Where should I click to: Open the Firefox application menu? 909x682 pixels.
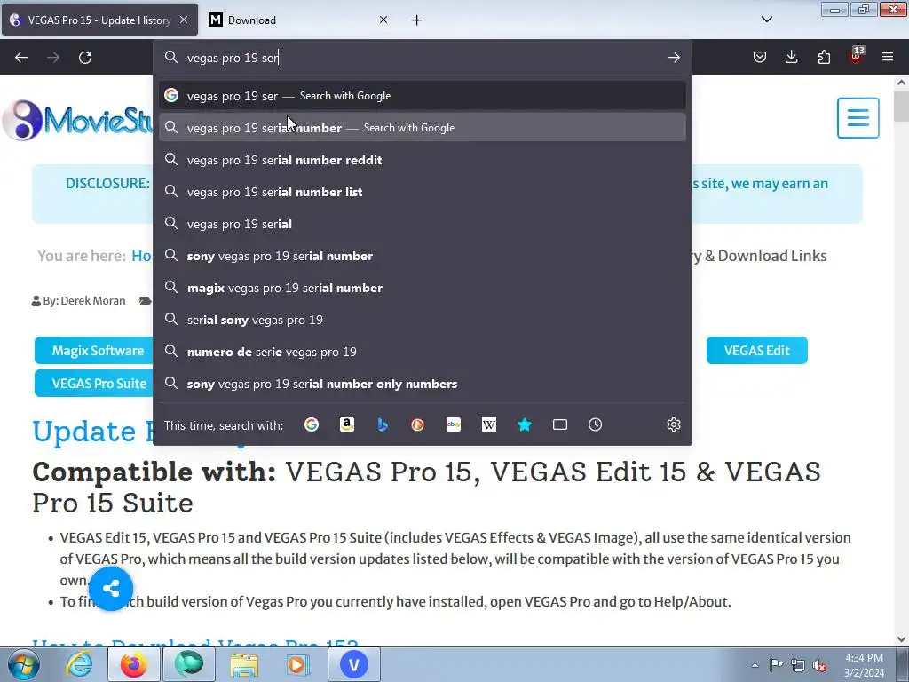pos(888,57)
